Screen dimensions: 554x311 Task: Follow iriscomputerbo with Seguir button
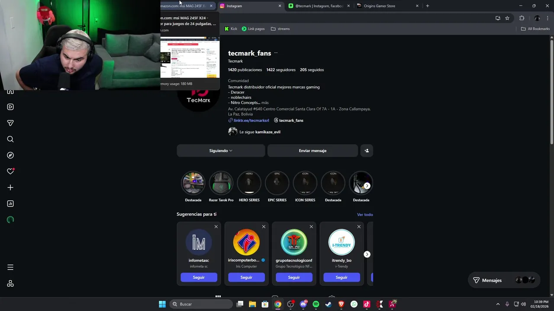(246, 277)
